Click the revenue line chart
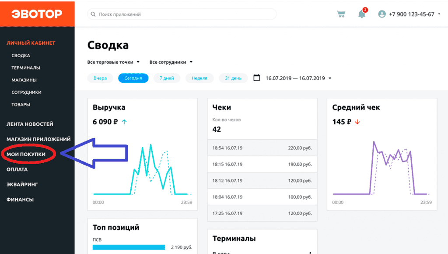The width and height of the screenshot is (448, 254). pyautogui.click(x=142, y=170)
